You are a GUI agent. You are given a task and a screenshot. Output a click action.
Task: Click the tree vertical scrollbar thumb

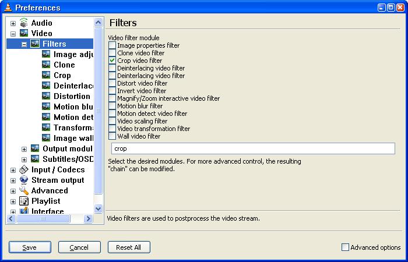click(x=98, y=111)
